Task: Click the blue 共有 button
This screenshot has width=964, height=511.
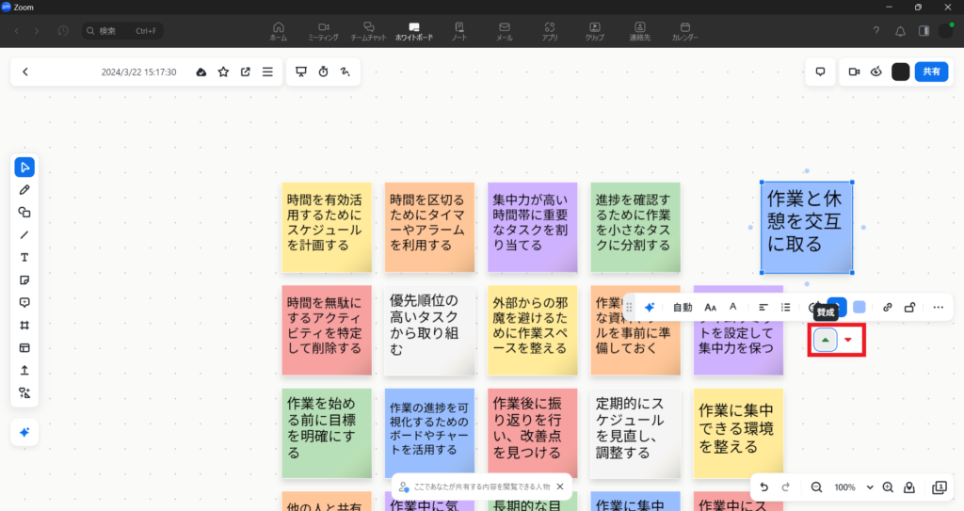Action: 930,72
